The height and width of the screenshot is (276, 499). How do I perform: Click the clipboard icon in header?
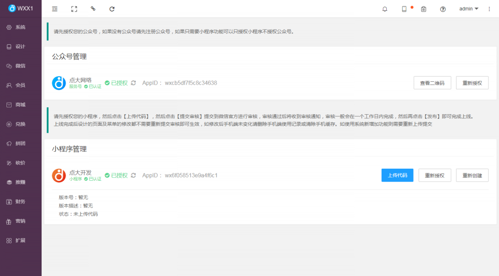coord(424,9)
